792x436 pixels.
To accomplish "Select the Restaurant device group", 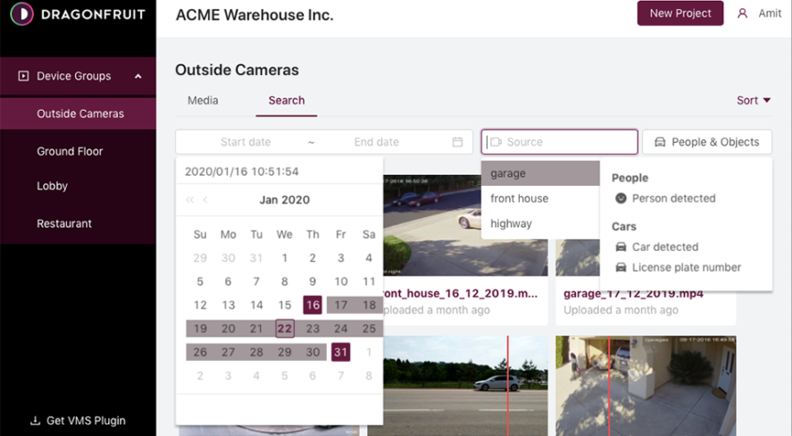I will 64,223.
